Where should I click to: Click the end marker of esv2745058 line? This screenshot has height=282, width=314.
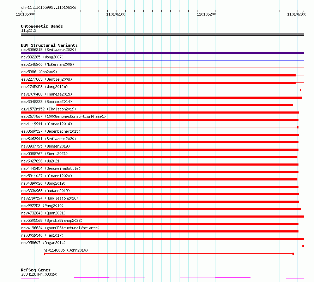[x=300, y=90]
